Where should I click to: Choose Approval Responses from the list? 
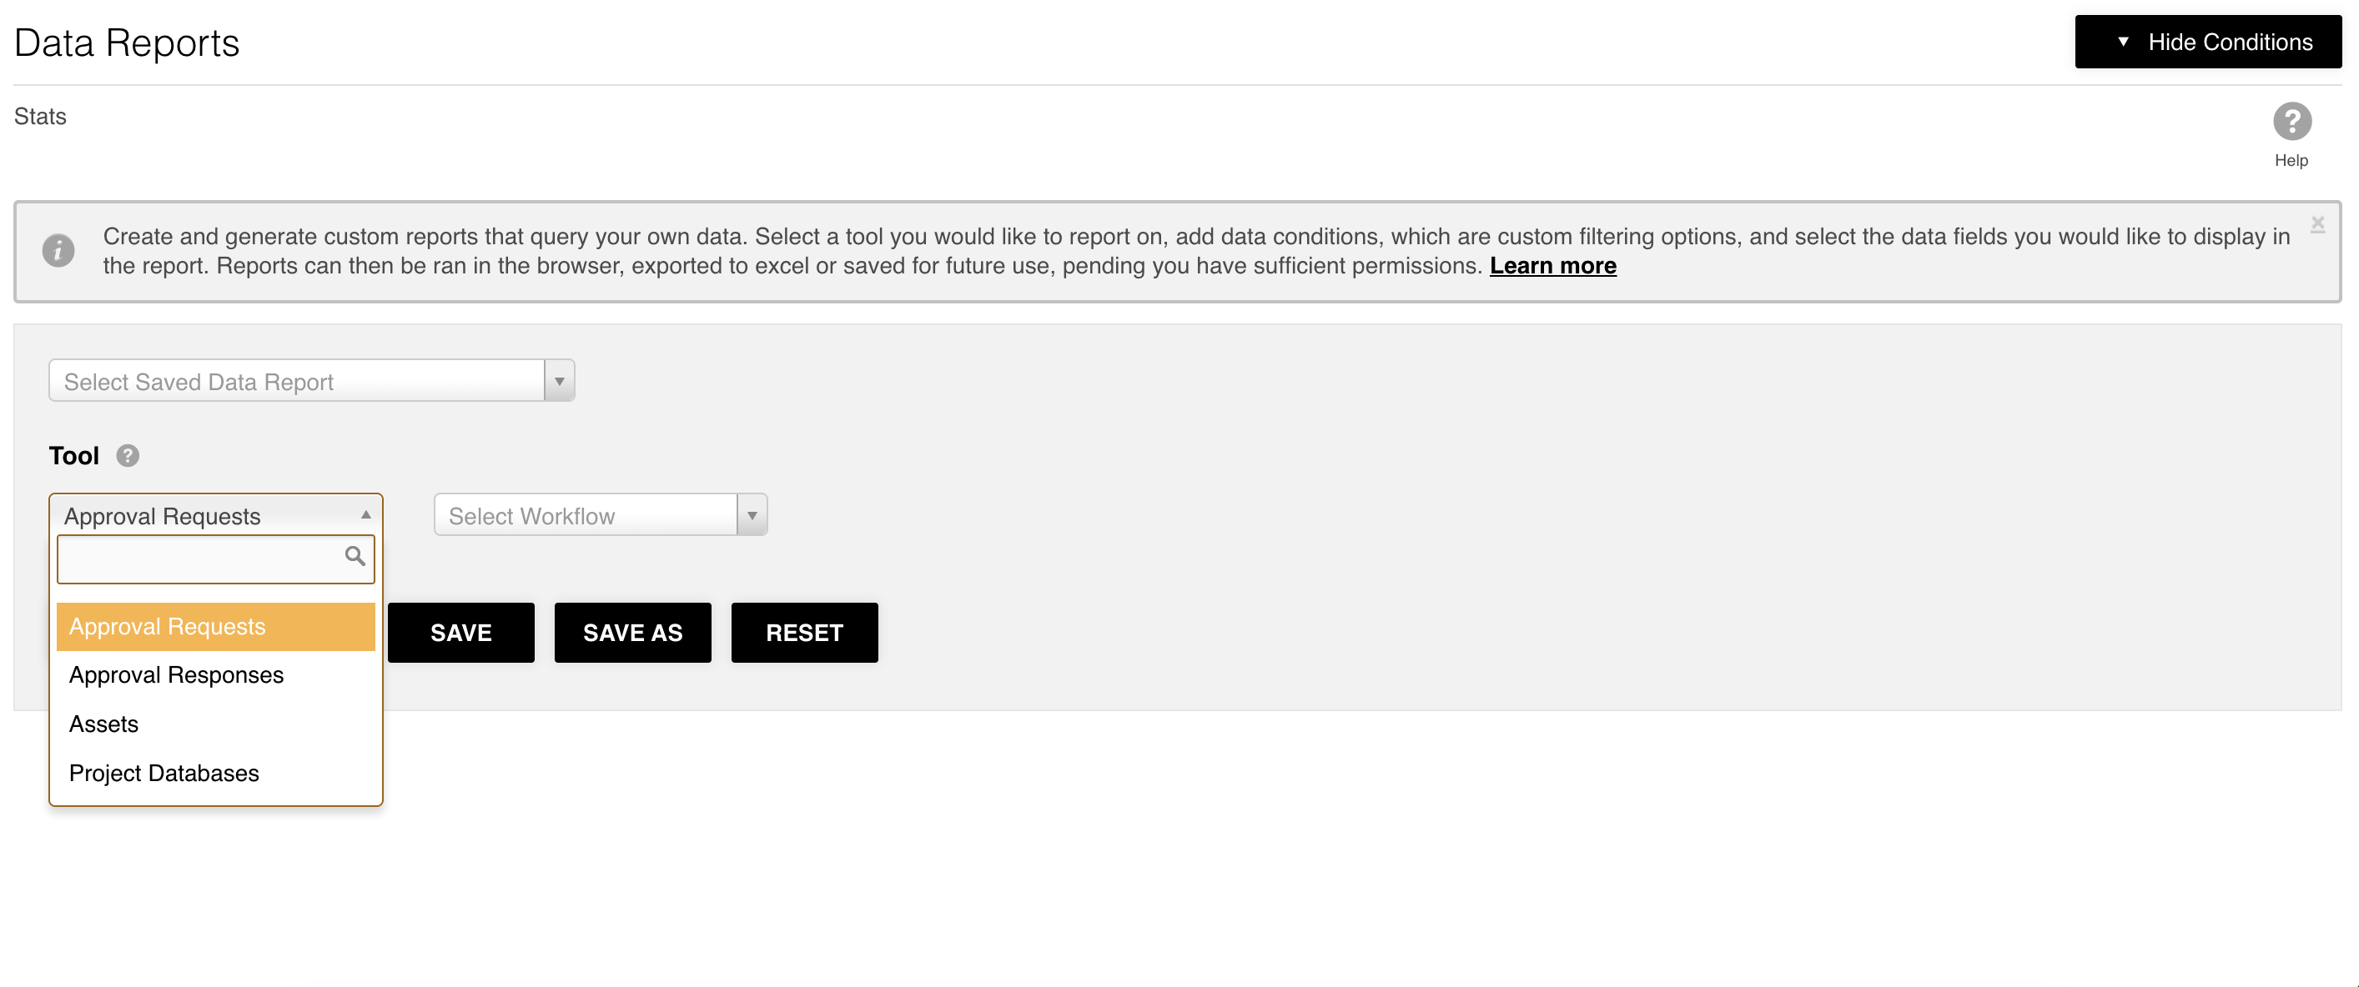coord(177,674)
